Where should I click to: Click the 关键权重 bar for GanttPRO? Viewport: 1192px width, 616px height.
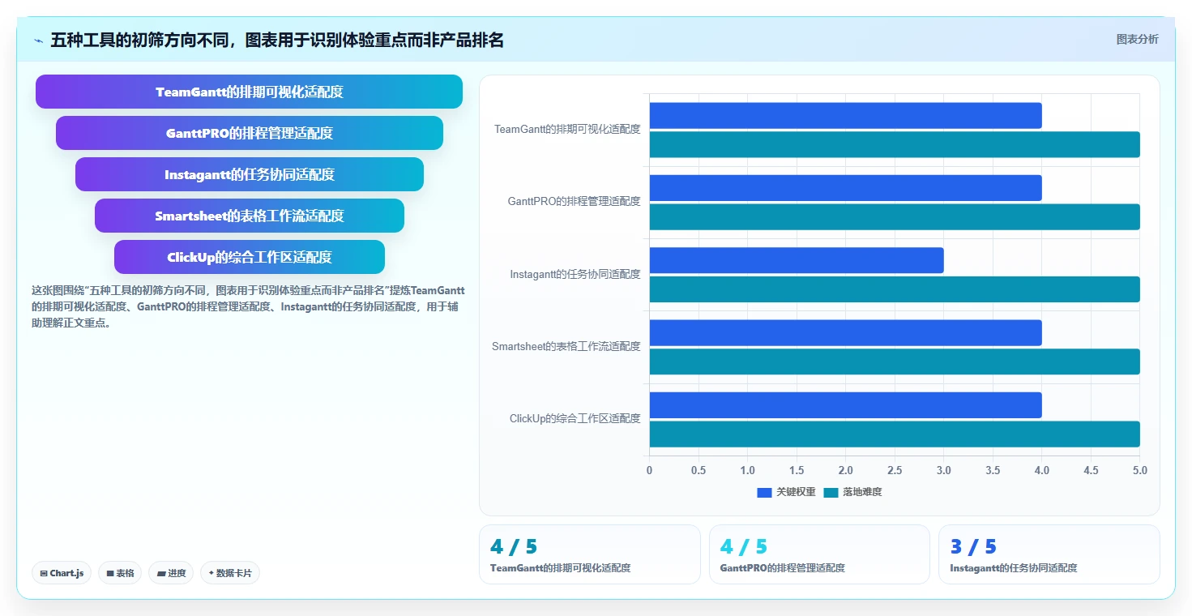click(845, 188)
